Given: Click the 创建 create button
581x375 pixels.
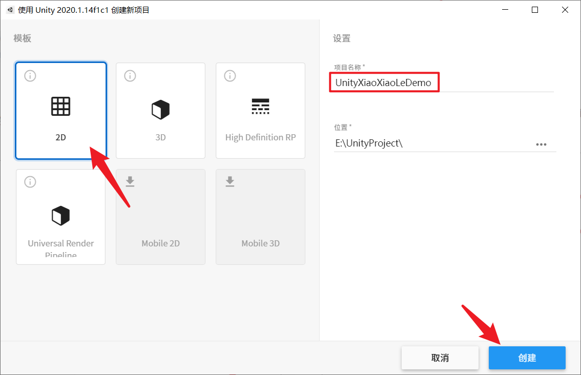Looking at the screenshot, I should [x=527, y=358].
